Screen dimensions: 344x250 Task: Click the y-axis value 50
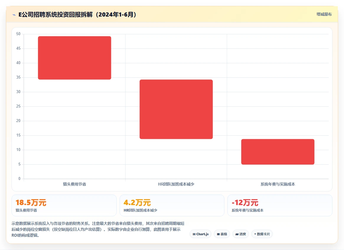18,34
